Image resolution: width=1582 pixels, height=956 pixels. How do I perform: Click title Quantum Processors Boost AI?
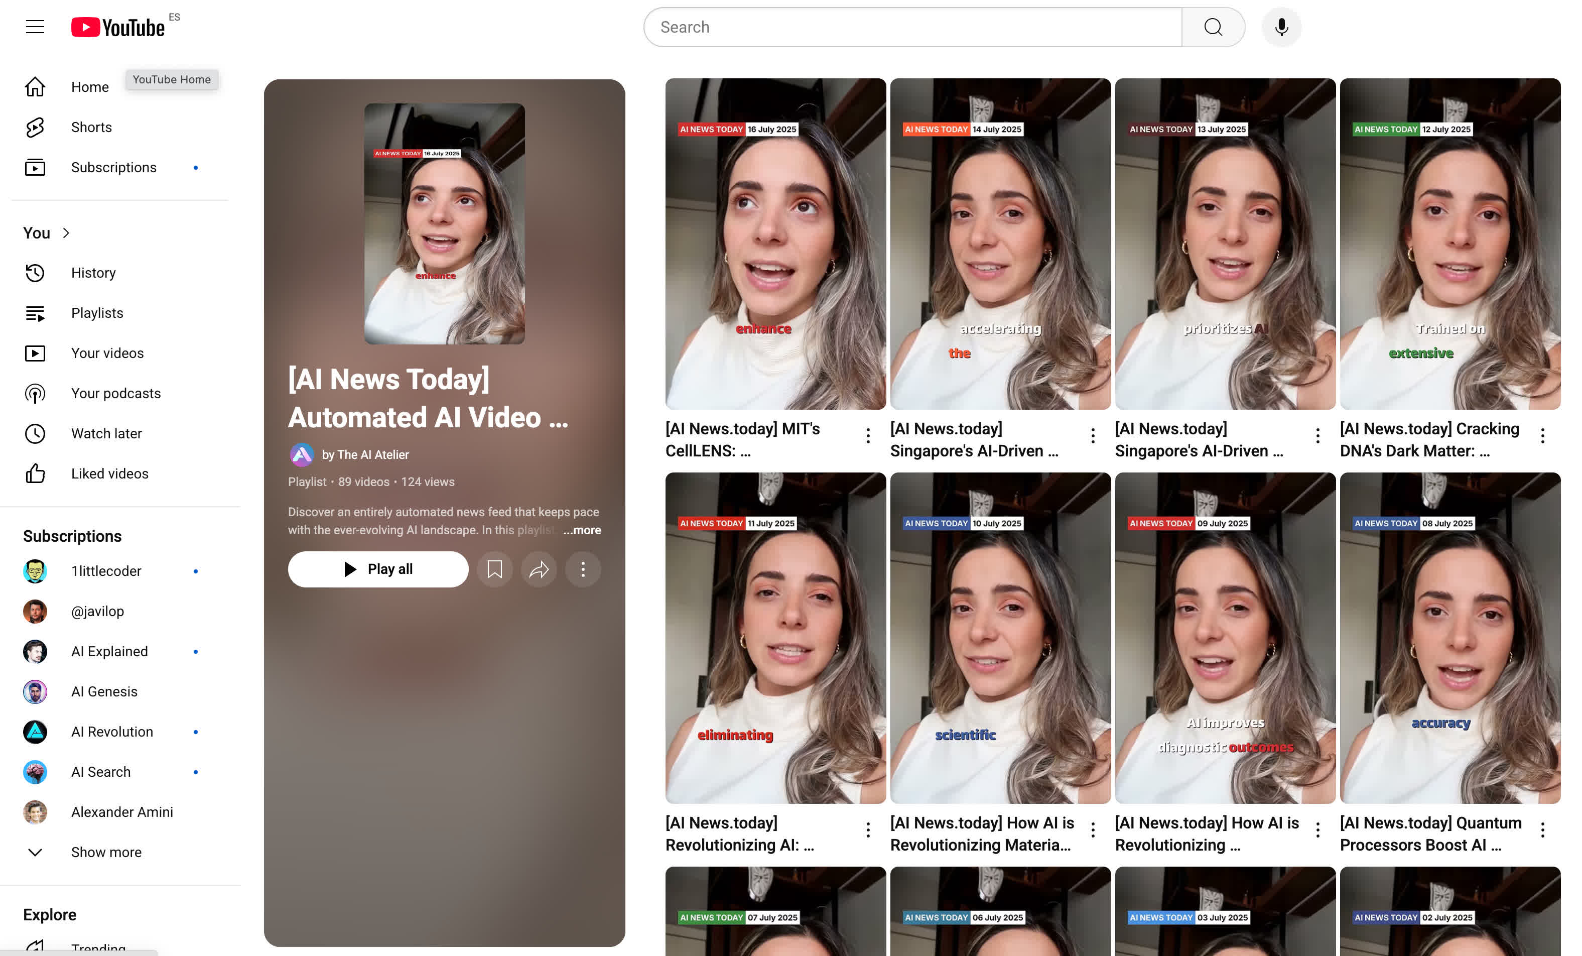[x=1430, y=834]
